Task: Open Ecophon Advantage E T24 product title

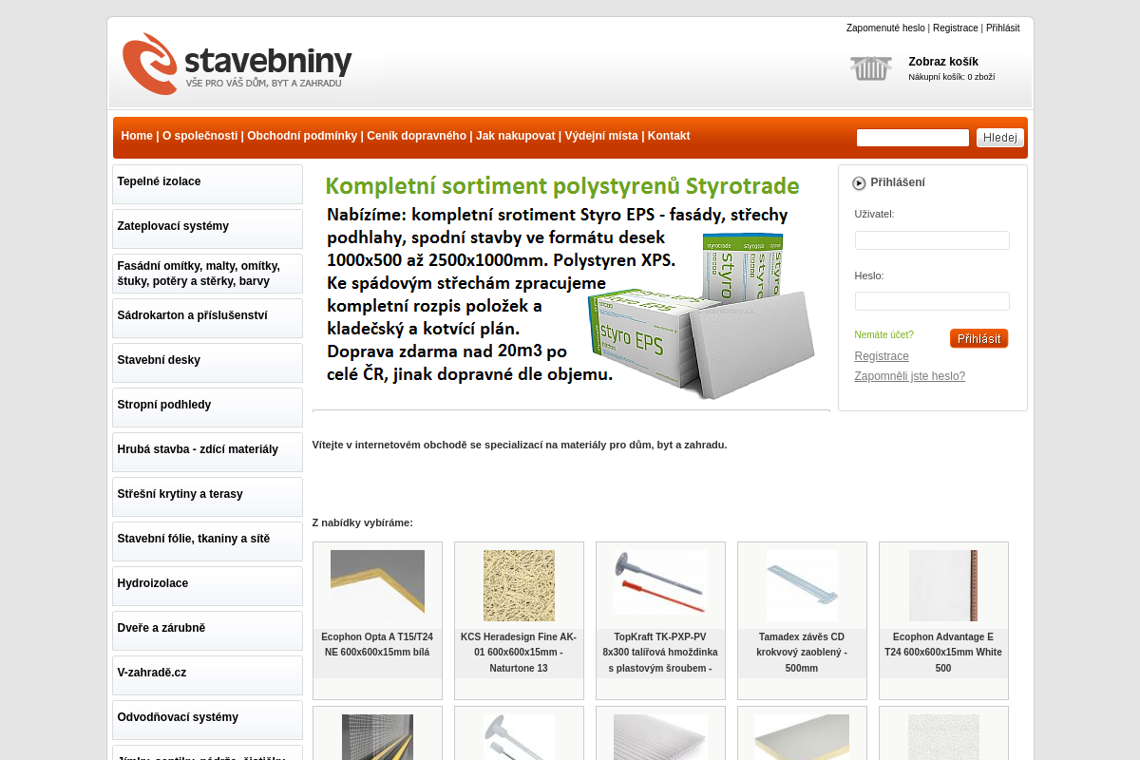Action: (x=943, y=653)
